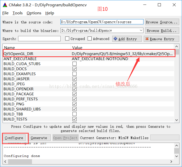182x167 pixels.
Task: Click the output log scroll right arrow
Action: tap(171, 161)
